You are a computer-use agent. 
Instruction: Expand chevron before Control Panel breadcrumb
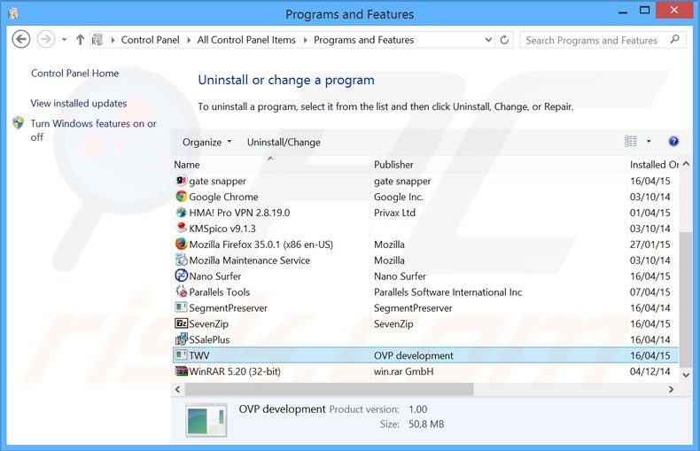click(113, 40)
